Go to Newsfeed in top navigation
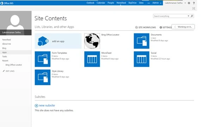The height and width of the screenshot is (127, 220). (121, 3)
